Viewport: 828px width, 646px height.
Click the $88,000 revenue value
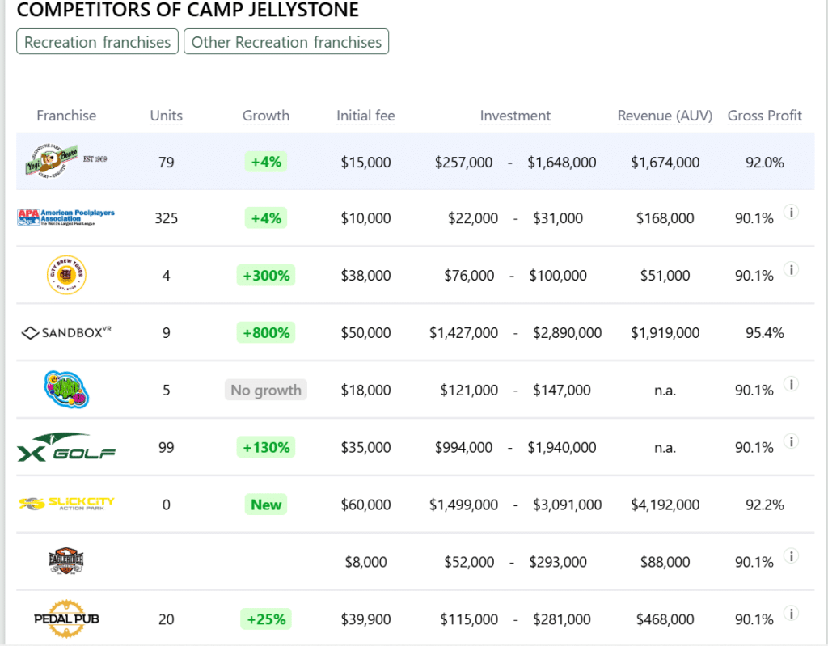click(665, 561)
